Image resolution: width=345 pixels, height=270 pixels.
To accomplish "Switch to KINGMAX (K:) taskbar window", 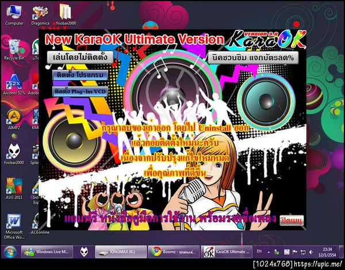I will [x=121, y=252].
